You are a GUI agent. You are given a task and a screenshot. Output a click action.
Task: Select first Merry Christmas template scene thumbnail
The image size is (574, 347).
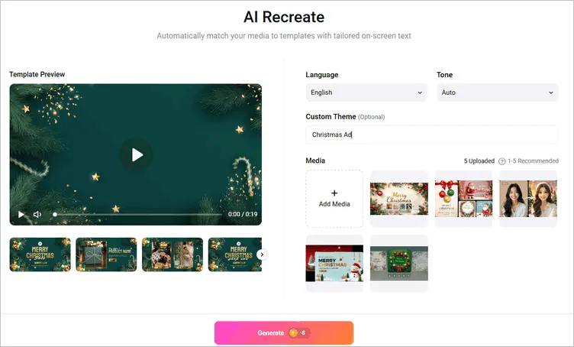[40, 255]
